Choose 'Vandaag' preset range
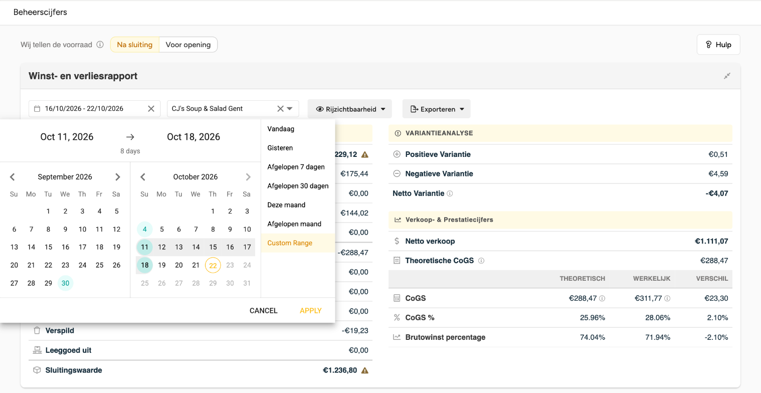Screen dimensions: 761x393 (x=298, y=129)
